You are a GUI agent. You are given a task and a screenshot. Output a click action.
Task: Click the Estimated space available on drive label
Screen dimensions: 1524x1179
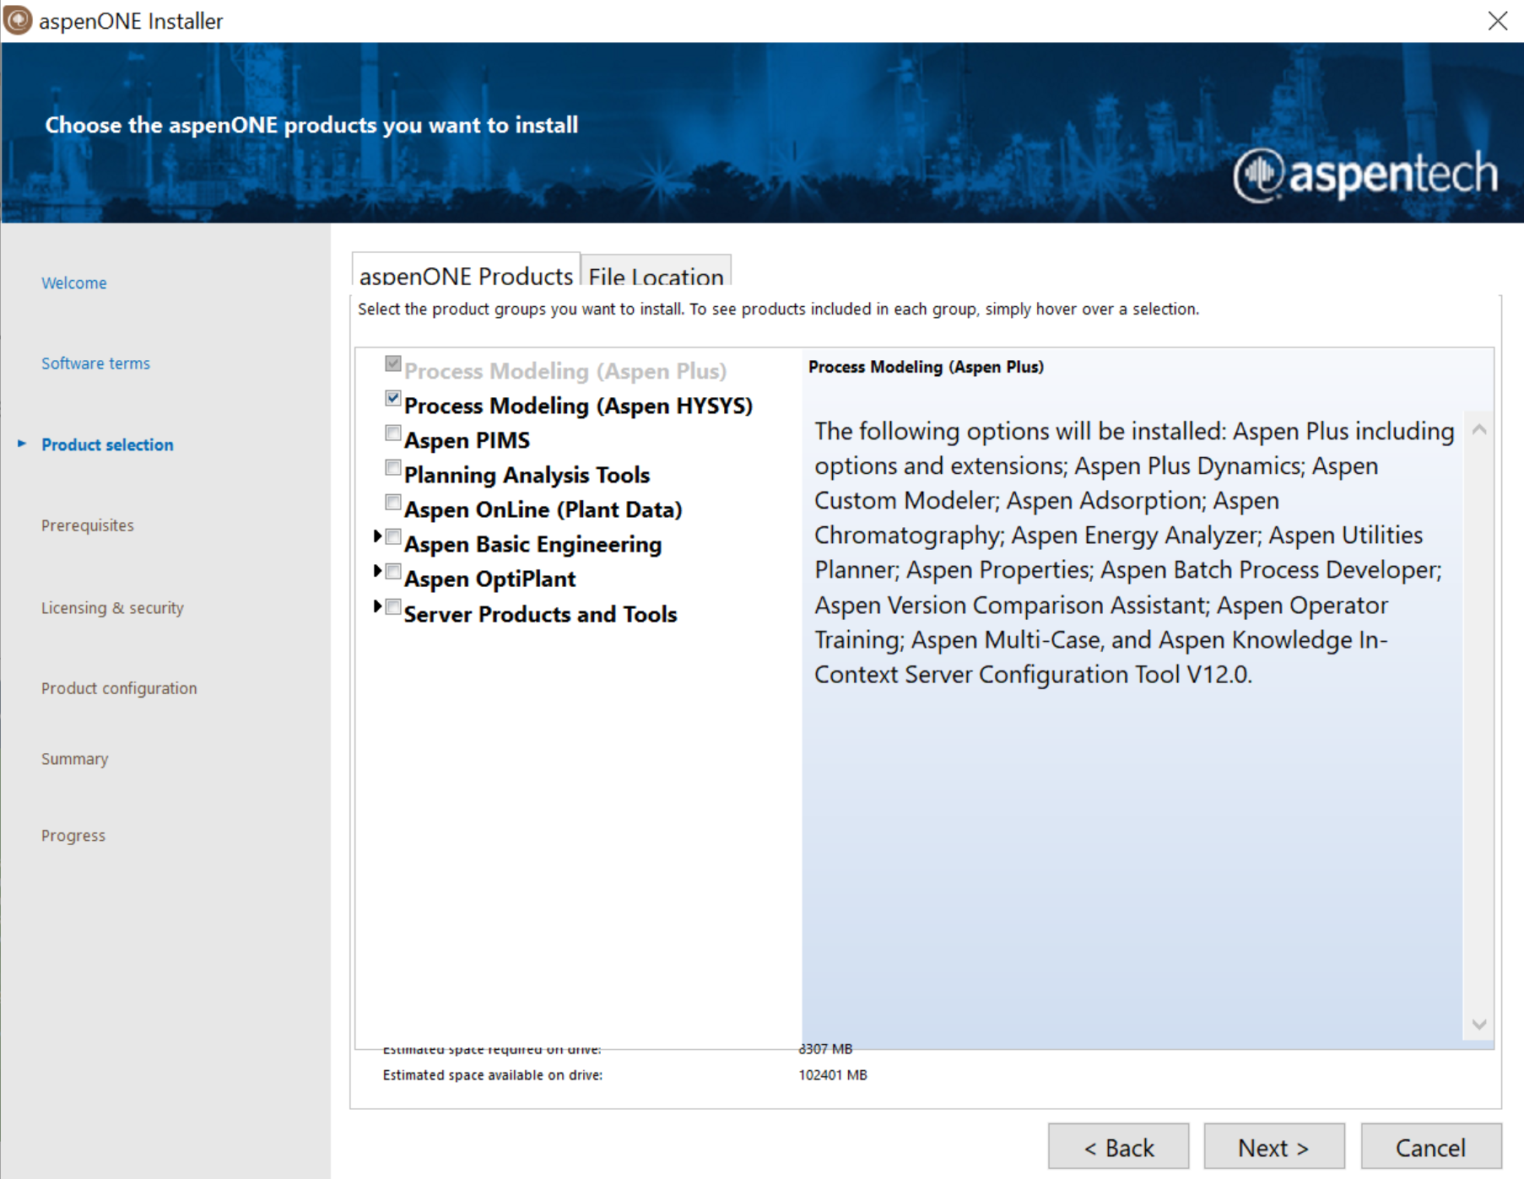point(493,1075)
